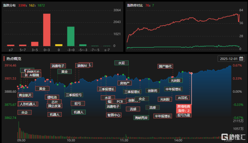
Task: Click the red 扭亏 hotspot tag
Action: (78, 103)
